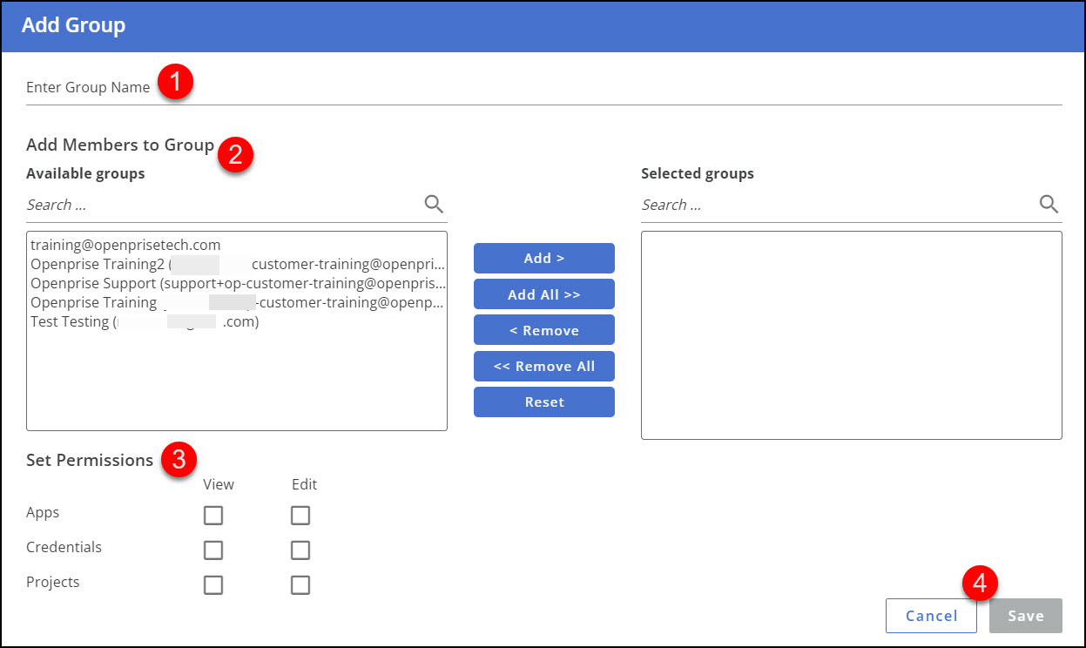
Task: Click the Available groups search field
Action: coord(174,204)
